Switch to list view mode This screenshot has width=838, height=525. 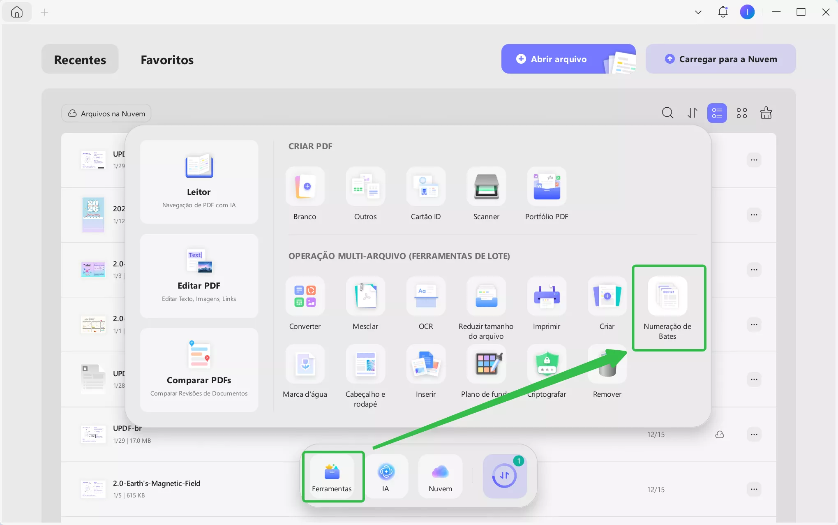click(717, 113)
